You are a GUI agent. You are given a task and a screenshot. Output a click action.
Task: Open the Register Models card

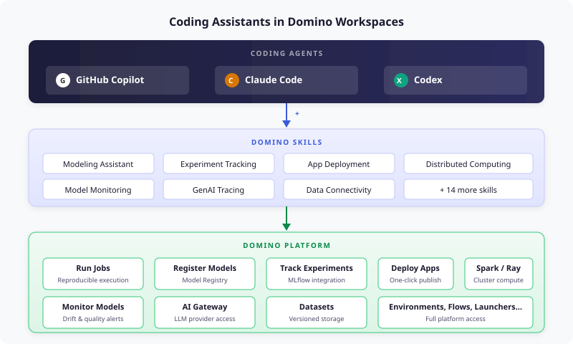[x=205, y=274]
